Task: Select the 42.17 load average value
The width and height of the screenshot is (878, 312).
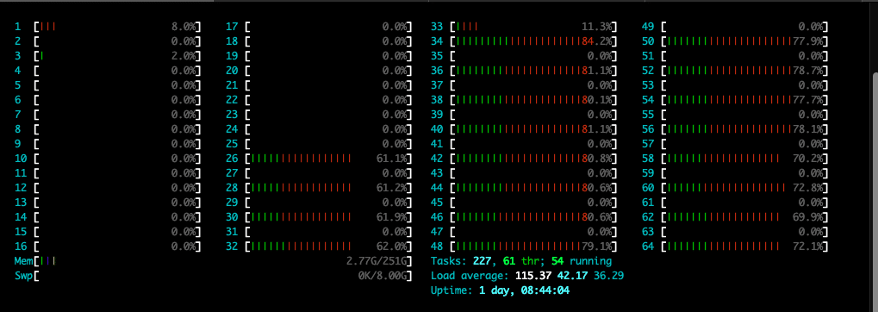Action: coord(572,276)
